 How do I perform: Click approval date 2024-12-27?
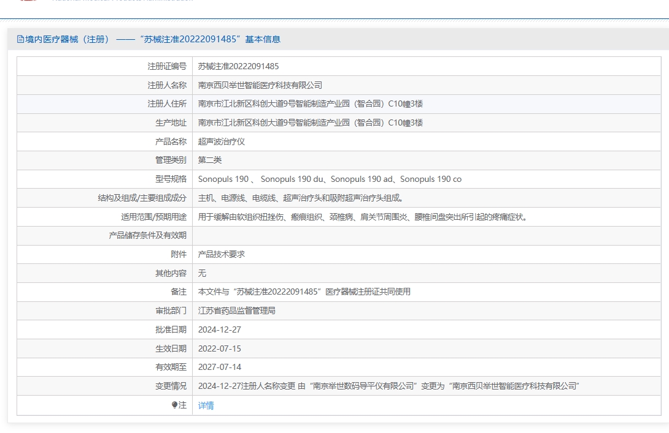coord(219,329)
